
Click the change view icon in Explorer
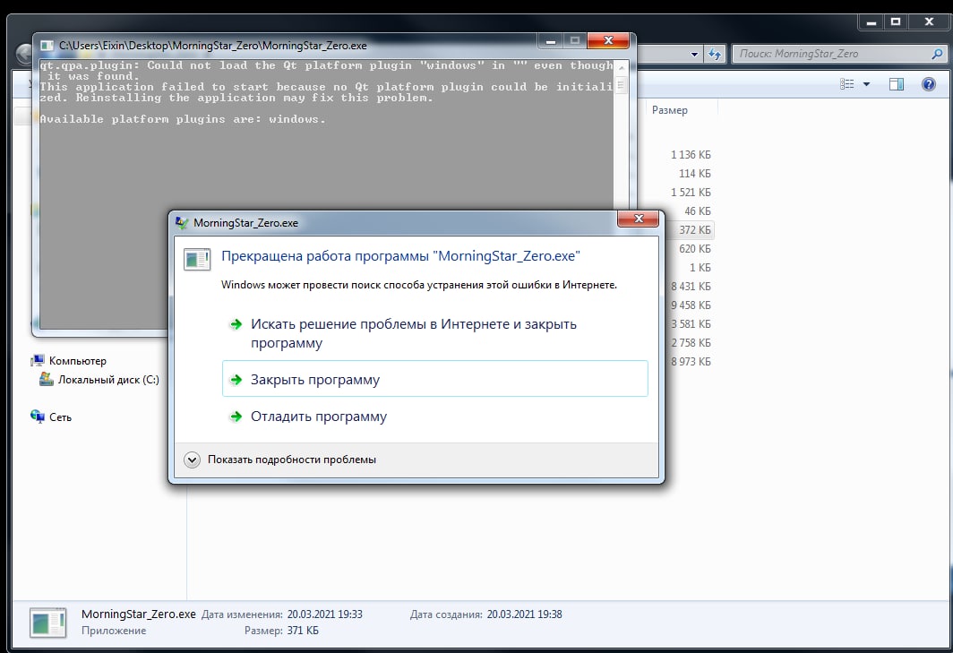click(847, 84)
